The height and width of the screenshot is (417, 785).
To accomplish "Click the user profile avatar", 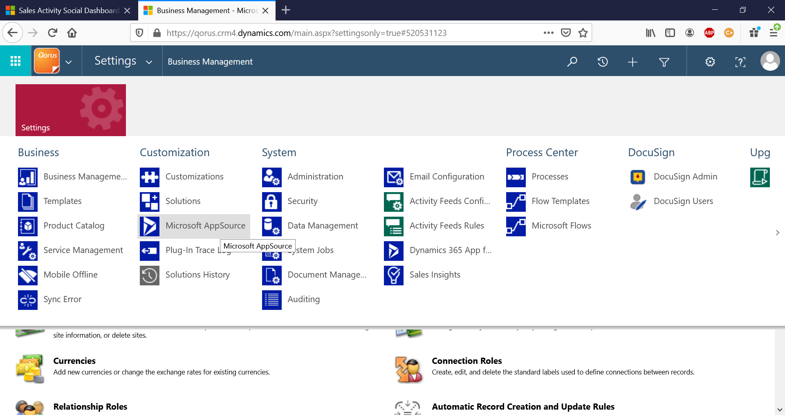I will (770, 61).
